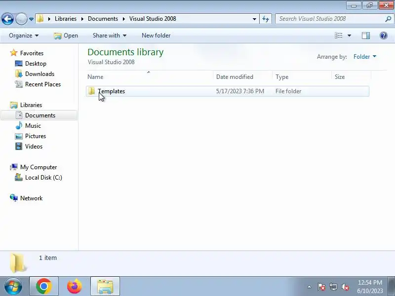Show hidden tray icons arrow
The image size is (395, 296).
coord(309,287)
